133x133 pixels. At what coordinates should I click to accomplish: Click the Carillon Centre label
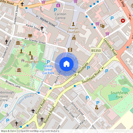pos(61,16)
